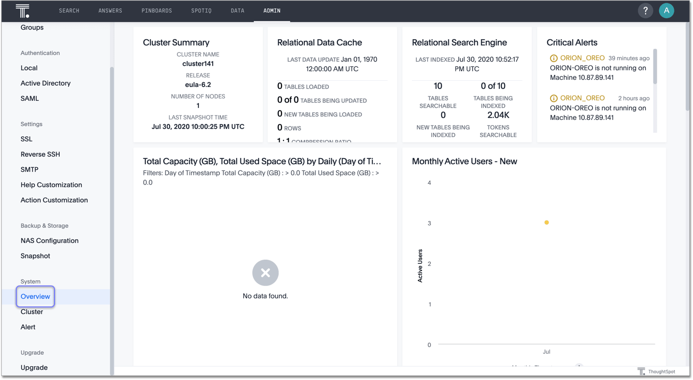The height and width of the screenshot is (380, 693).
Task: Open Snapshot page
Action: coord(35,256)
